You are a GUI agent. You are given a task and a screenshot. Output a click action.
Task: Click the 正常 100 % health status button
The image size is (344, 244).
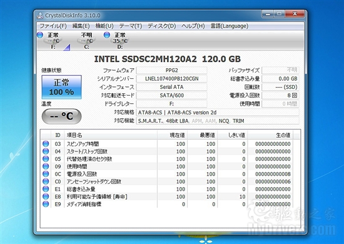62,87
